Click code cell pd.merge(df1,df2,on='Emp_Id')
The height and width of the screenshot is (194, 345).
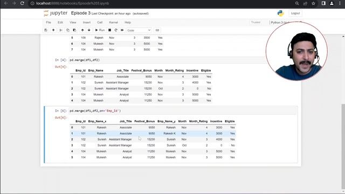pyautogui.click(x=182, y=111)
